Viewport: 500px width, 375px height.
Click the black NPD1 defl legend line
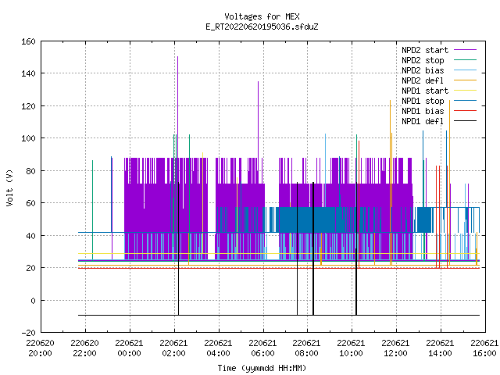(x=465, y=121)
